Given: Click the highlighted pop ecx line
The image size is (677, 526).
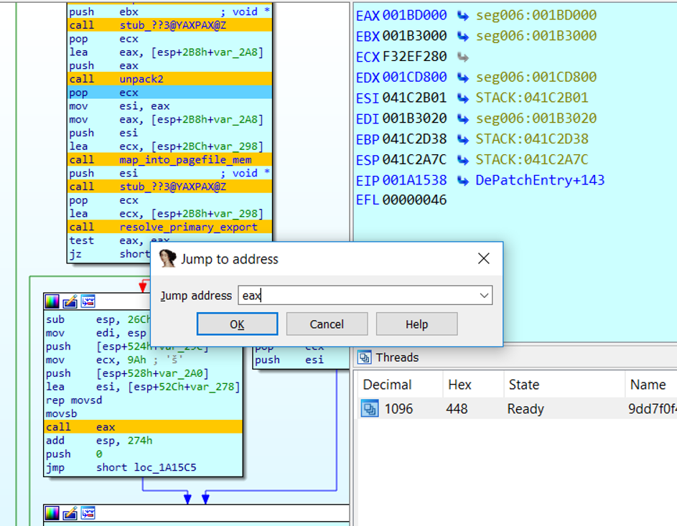Looking at the screenshot, I should [x=170, y=93].
